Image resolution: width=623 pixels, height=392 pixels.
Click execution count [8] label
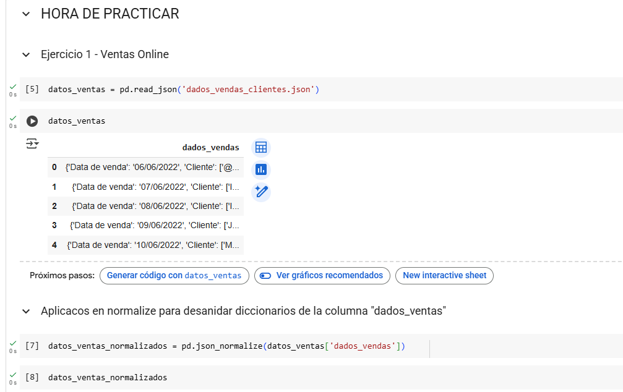tap(32, 377)
